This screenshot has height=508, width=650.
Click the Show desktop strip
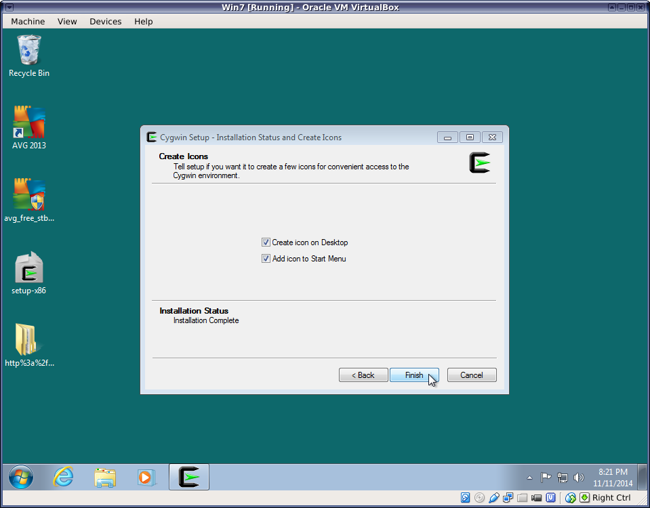point(642,477)
